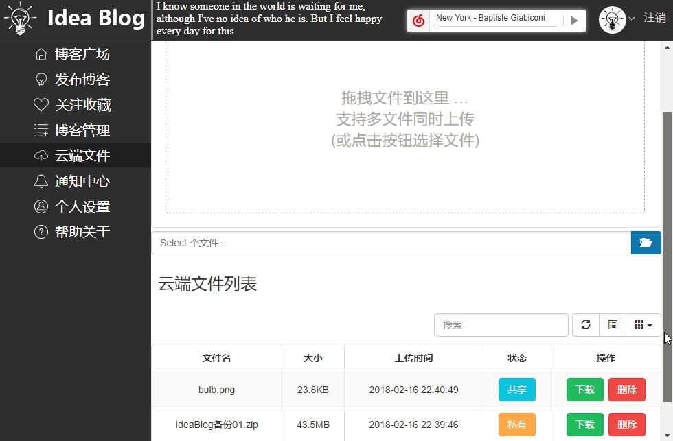
Task: Click the 2018-02-16 22:39:46 timestamp
Action: pyautogui.click(x=413, y=425)
